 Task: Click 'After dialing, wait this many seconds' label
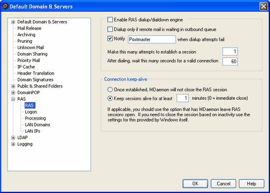click(x=163, y=61)
